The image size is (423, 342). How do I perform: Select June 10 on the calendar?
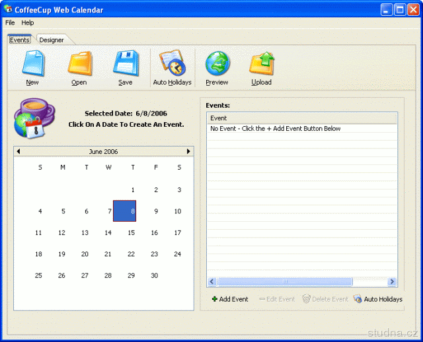[x=178, y=211]
